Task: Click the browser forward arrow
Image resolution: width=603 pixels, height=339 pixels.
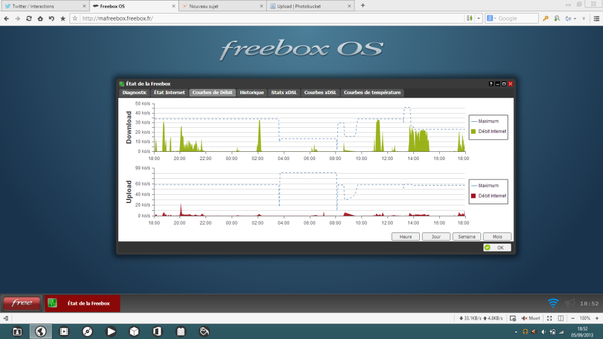Action: pos(18,18)
